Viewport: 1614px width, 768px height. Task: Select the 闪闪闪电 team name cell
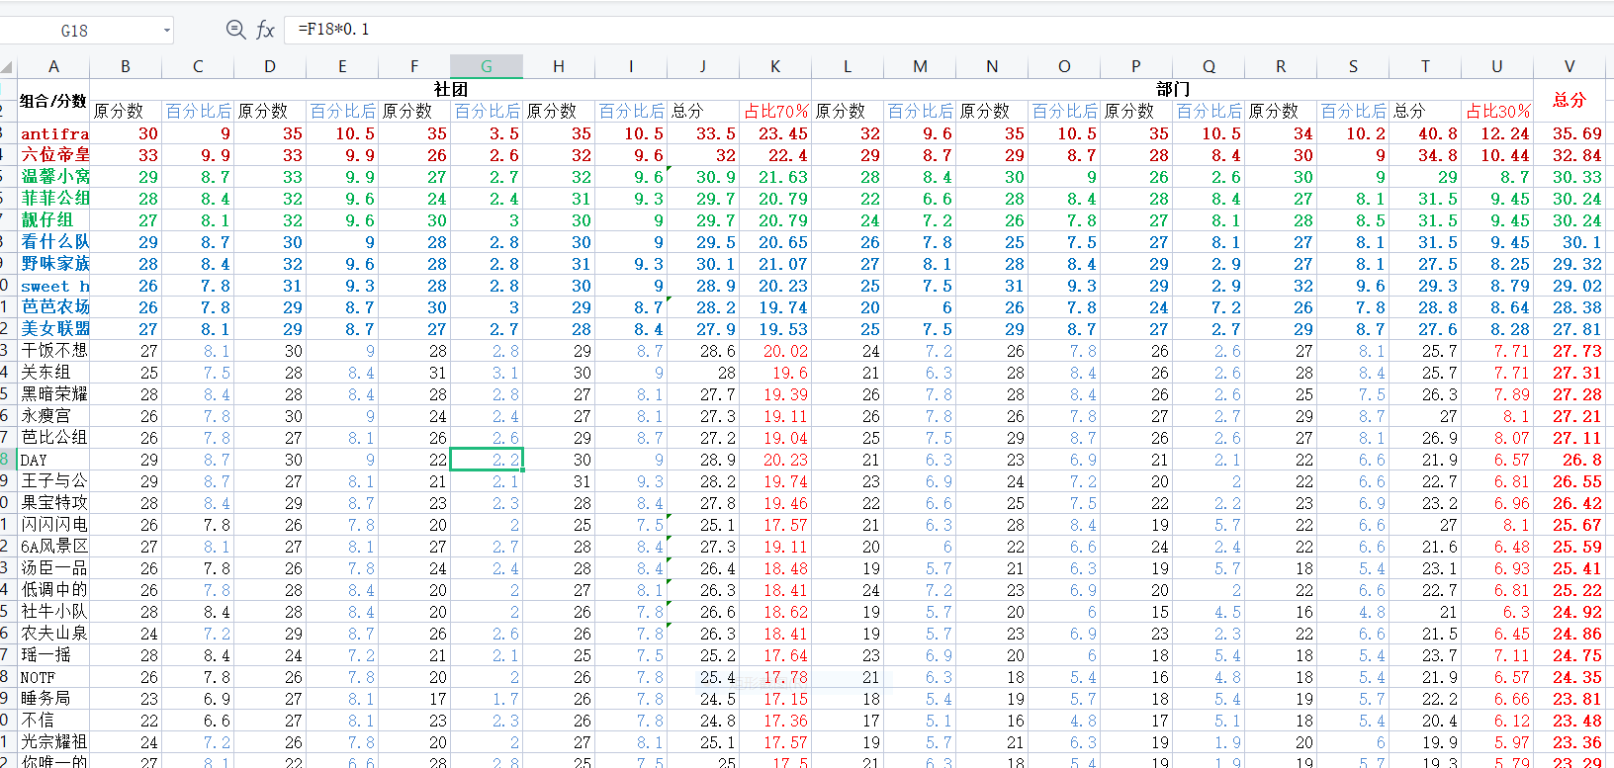pos(53,525)
